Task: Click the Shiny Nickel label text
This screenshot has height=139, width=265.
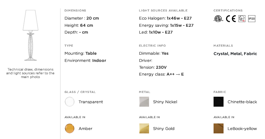Action: 165,102
